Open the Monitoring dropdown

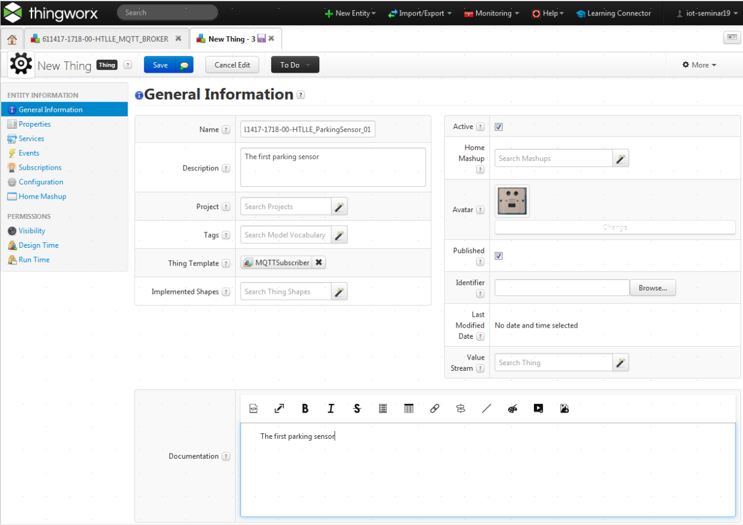(x=491, y=13)
